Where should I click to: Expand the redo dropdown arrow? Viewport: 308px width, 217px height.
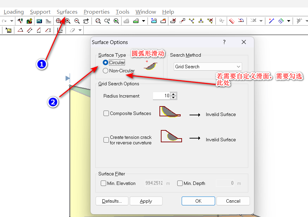click(12, 21)
